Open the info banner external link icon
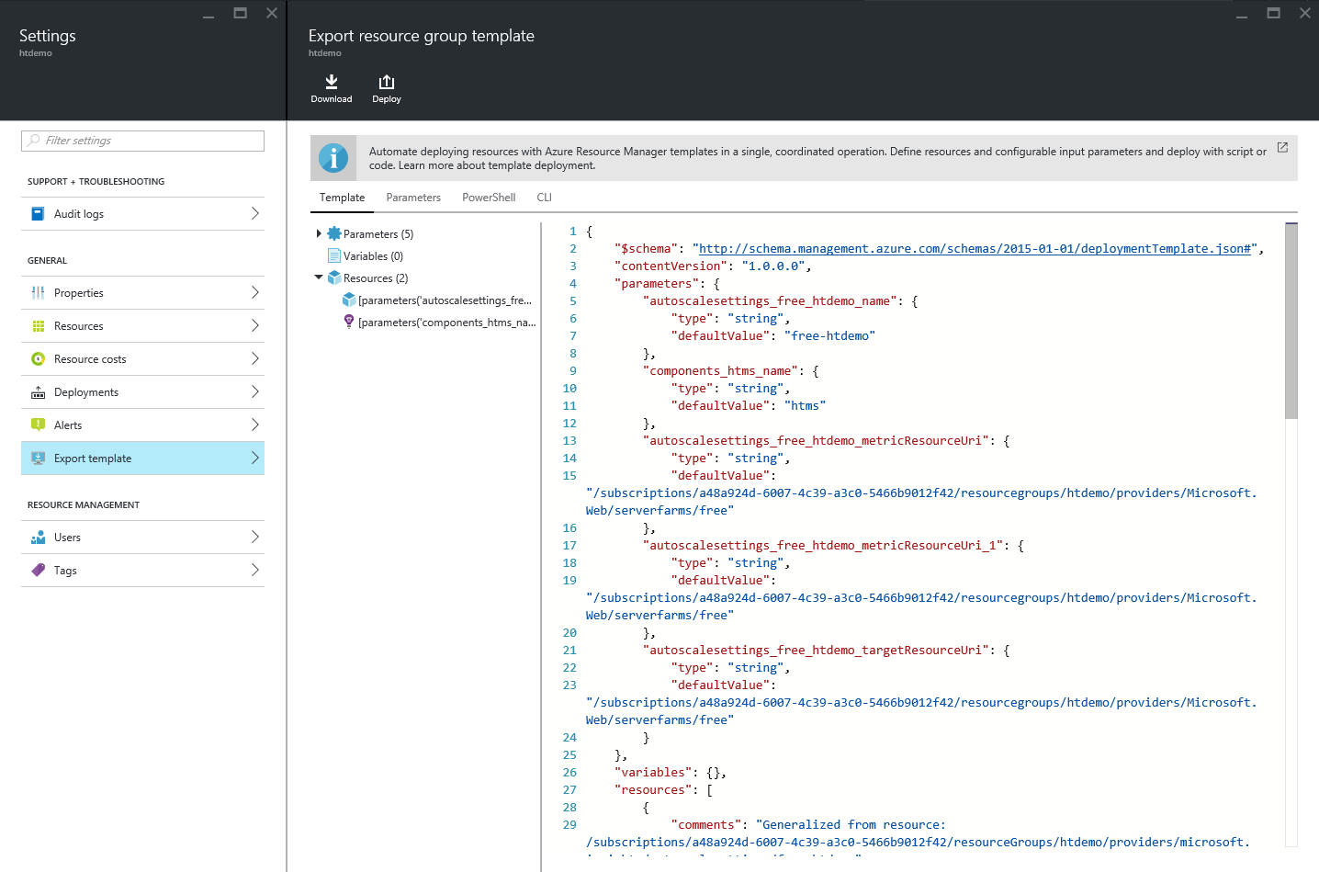Screen dimensions: 1319x872 tap(1282, 147)
